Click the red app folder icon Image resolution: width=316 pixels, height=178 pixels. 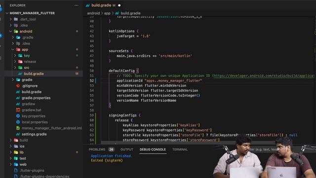point(18,49)
